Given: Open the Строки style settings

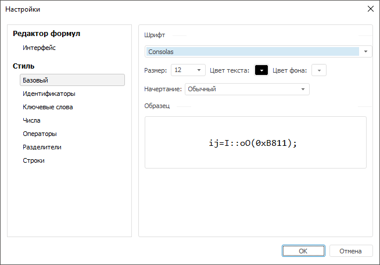Looking at the screenshot, I should pos(34,160).
